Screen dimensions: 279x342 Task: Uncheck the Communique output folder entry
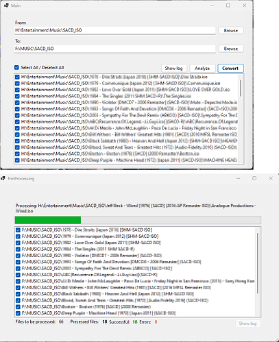pyautogui.click(x=18, y=236)
